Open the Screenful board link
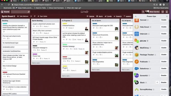171x96 pixels. click(118, 16)
